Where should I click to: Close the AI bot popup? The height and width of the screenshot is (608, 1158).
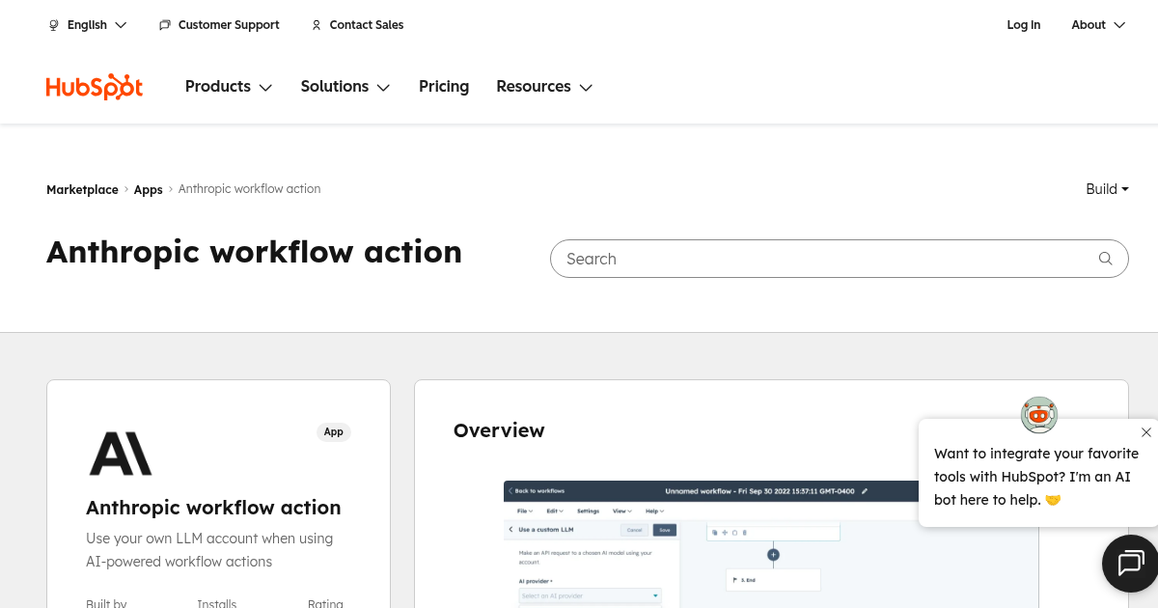click(1146, 432)
